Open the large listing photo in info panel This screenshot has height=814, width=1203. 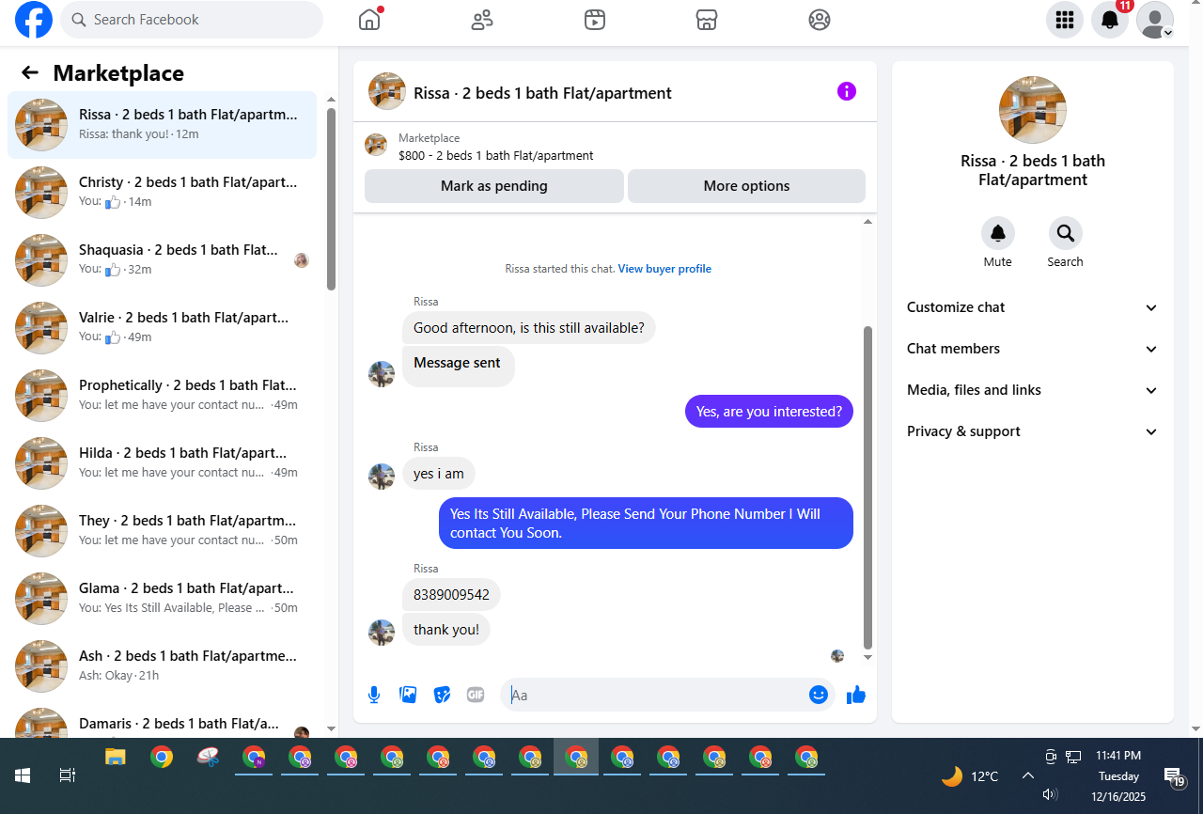point(1033,110)
